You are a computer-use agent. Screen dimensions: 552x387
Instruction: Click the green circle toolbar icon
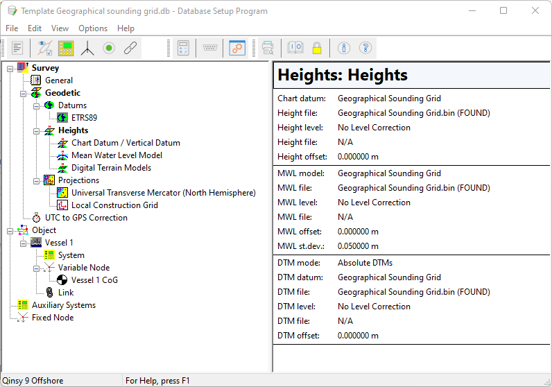109,48
